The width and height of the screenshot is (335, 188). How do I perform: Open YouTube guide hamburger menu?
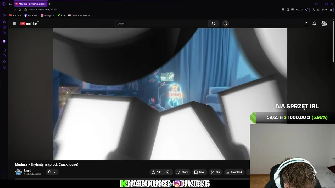(14, 23)
